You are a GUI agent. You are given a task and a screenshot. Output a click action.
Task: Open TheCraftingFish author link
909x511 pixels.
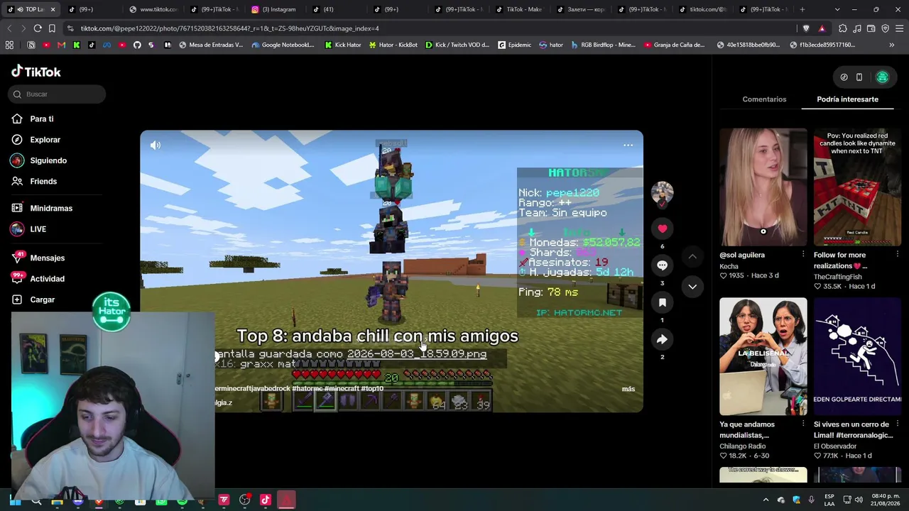coord(838,277)
